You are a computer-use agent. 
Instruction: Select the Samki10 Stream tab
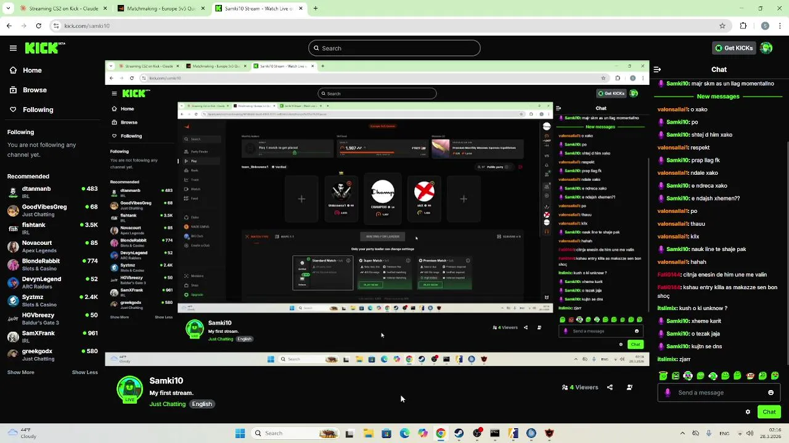click(260, 9)
